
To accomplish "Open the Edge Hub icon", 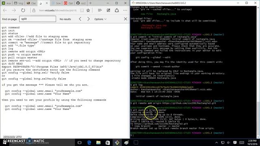I will click(x=100, y=10).
